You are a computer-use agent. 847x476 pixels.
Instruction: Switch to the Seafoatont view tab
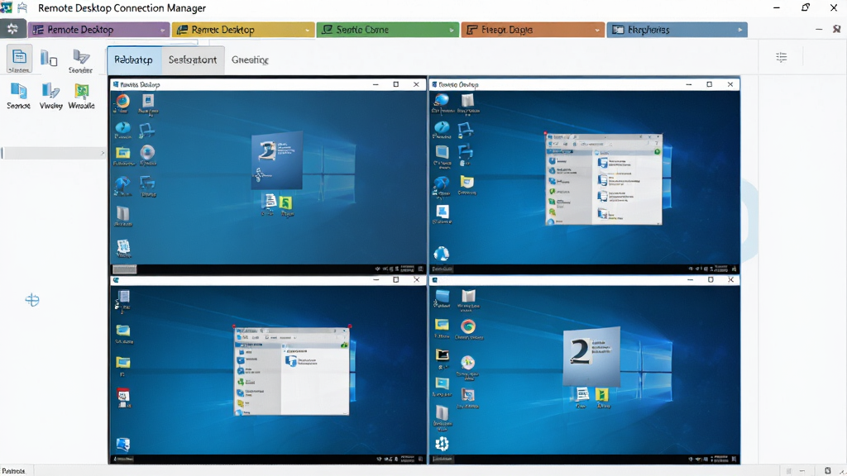point(192,59)
